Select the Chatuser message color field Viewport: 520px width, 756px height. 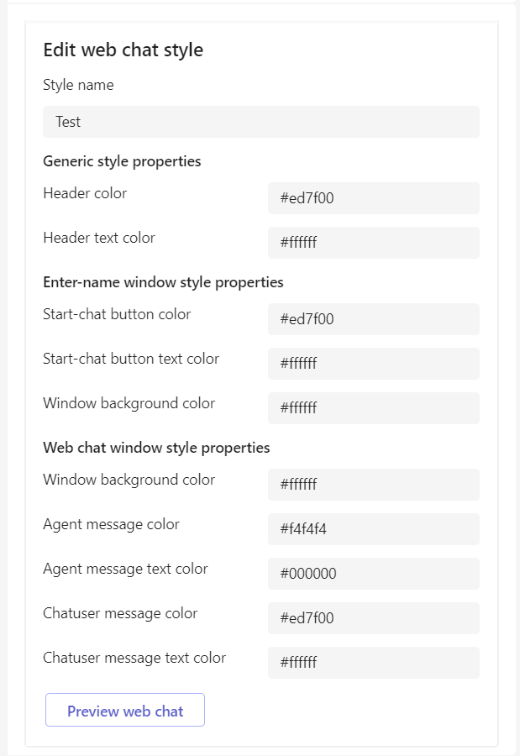pyautogui.click(x=373, y=618)
